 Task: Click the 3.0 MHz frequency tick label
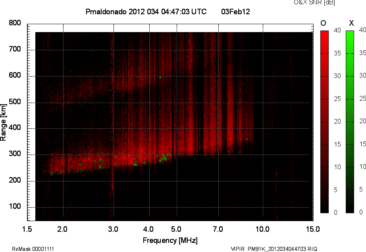[x=113, y=229]
